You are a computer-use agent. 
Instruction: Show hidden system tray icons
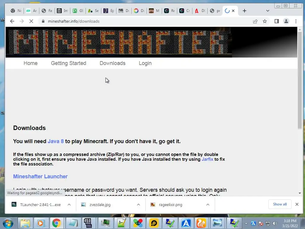[x=246, y=223]
